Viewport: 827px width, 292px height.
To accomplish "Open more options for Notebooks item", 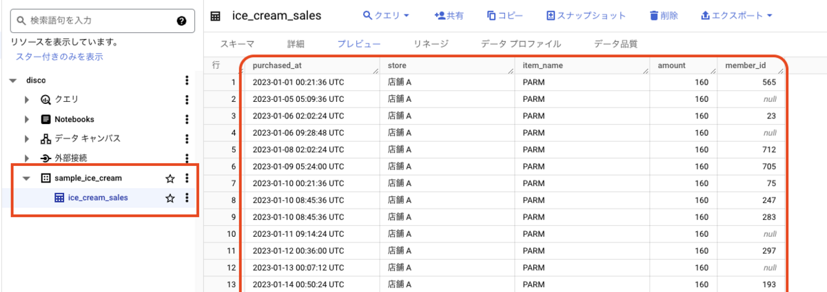I will click(x=187, y=119).
